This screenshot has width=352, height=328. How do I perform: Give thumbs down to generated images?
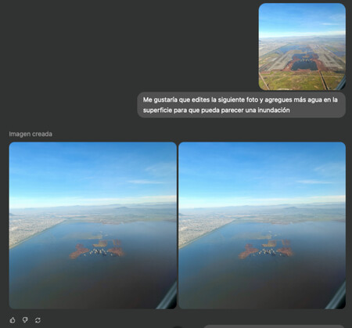[25, 320]
